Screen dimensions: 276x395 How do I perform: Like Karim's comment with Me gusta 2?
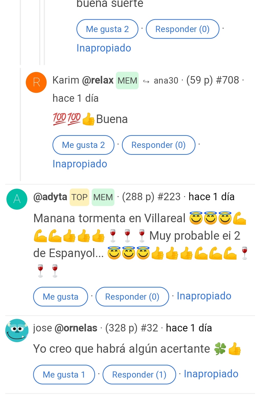(x=83, y=145)
